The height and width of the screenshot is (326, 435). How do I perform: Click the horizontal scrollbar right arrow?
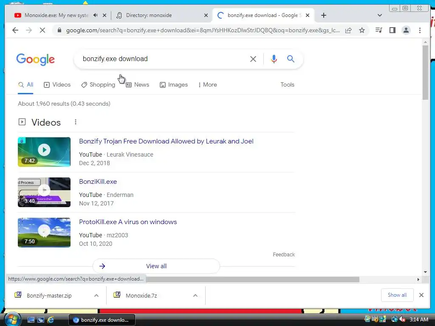[418, 279]
